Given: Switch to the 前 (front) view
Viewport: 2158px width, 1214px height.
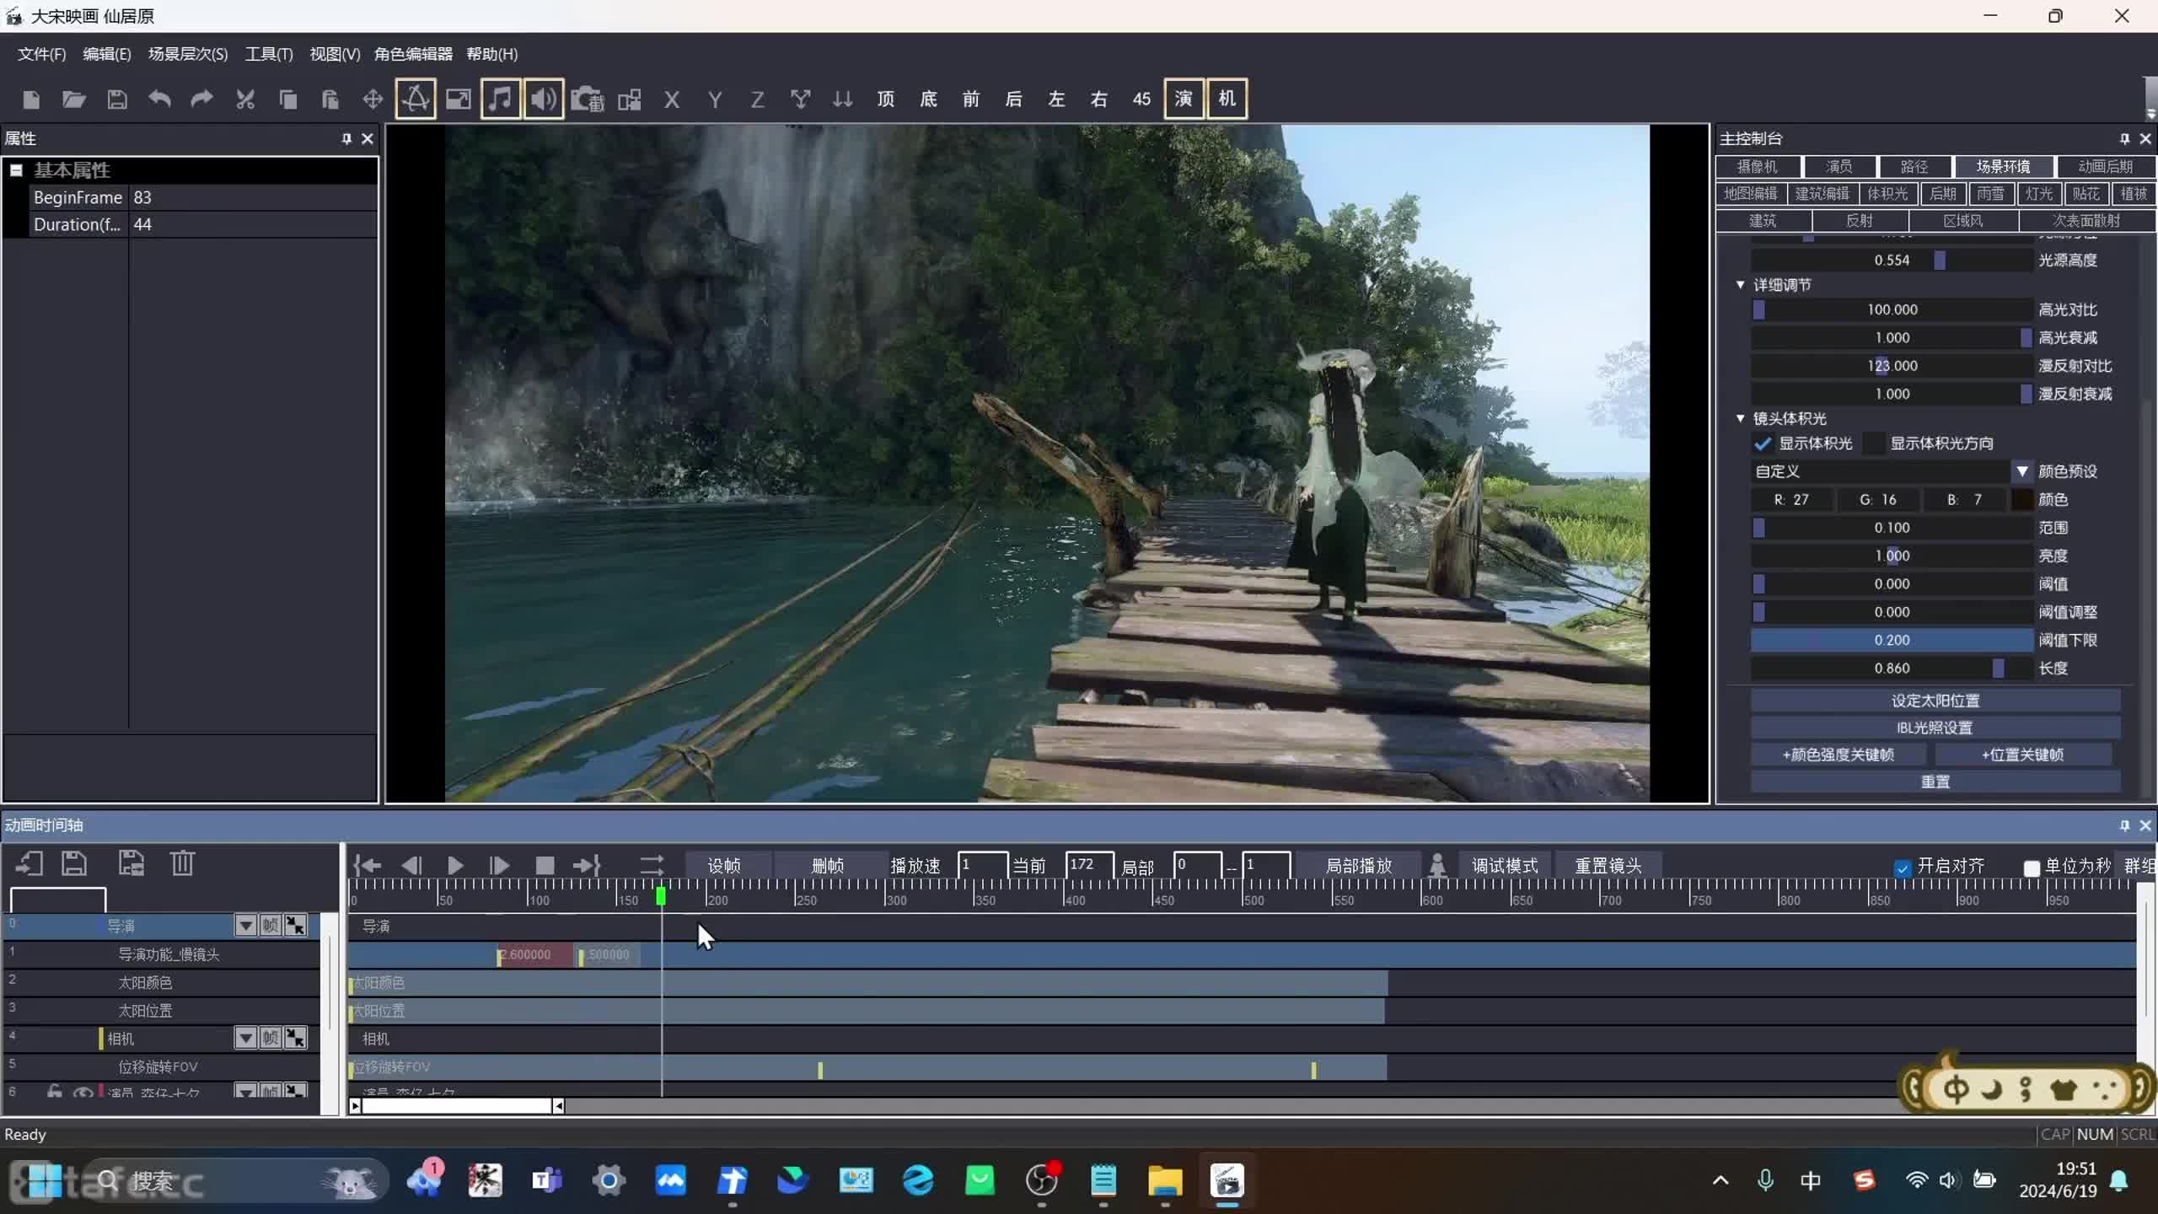Looking at the screenshot, I should point(971,99).
